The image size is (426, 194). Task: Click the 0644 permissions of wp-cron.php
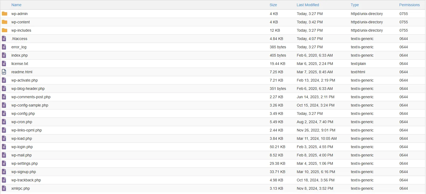[403, 122]
